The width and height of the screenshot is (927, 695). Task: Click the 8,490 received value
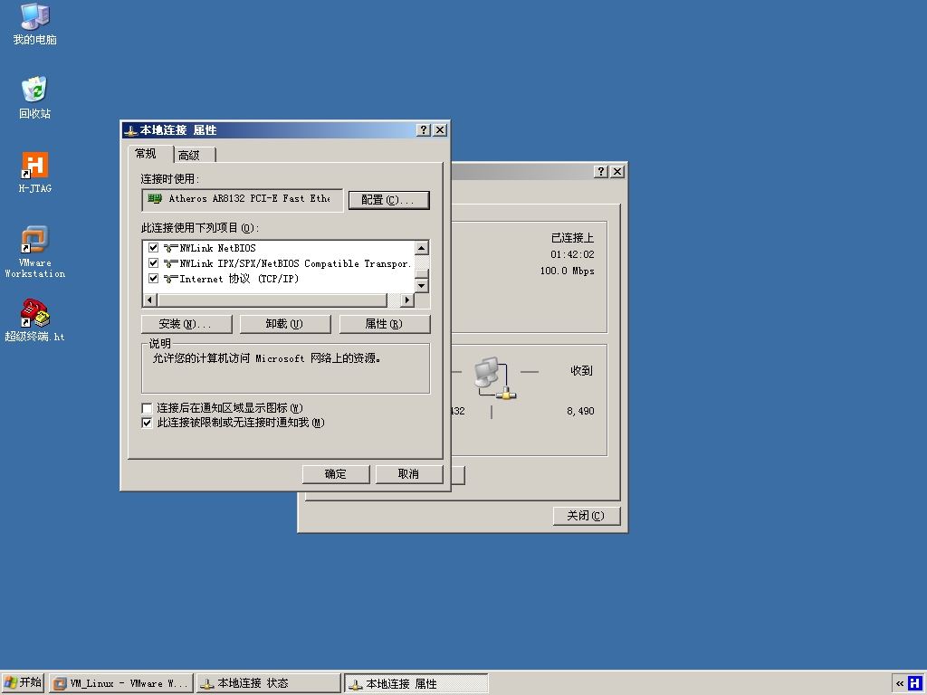point(580,411)
